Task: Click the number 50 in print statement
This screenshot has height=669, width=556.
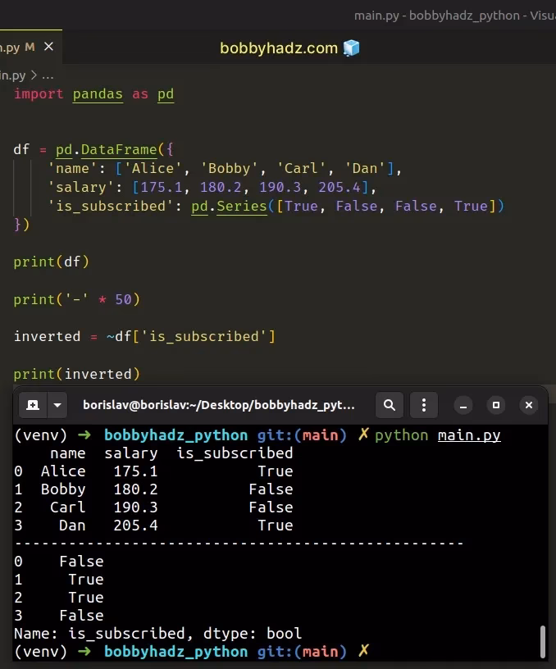Action: pyautogui.click(x=123, y=299)
